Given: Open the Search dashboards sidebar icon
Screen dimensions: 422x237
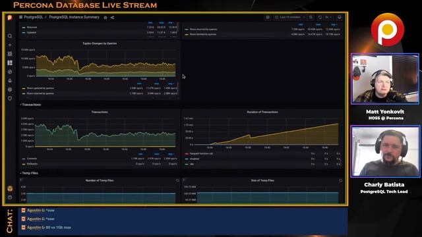Looking at the screenshot, I should pos(10,36).
